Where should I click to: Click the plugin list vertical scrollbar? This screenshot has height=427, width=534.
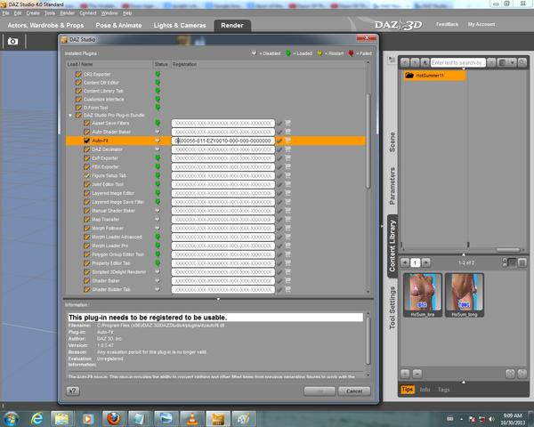pyautogui.click(x=368, y=141)
